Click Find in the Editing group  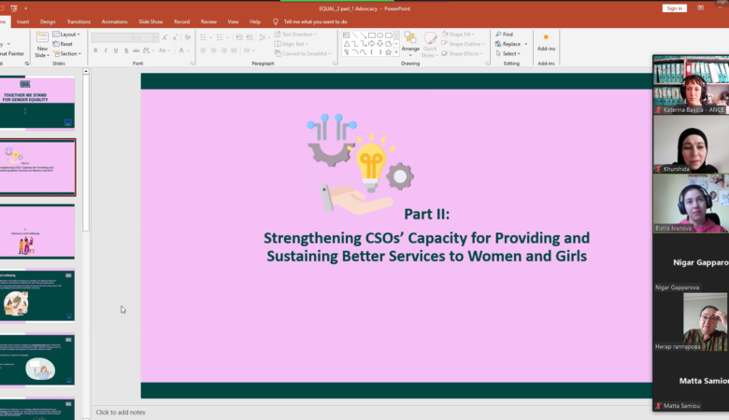coord(505,34)
